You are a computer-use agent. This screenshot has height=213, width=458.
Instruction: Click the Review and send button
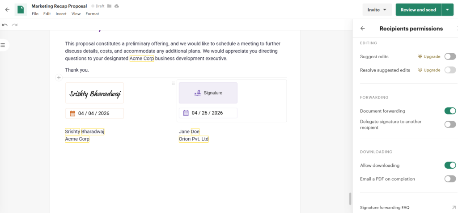pyautogui.click(x=418, y=9)
